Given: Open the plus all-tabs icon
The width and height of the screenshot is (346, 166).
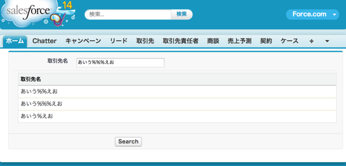Looking at the screenshot, I should point(311,41).
